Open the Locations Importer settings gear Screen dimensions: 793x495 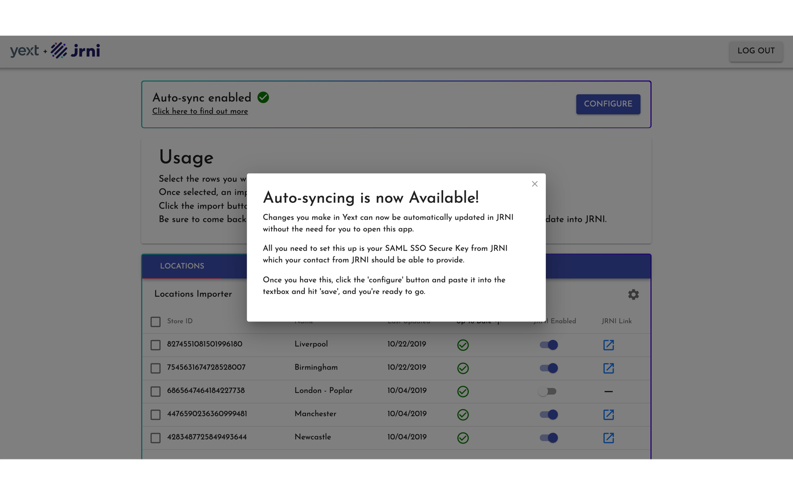pos(633,294)
